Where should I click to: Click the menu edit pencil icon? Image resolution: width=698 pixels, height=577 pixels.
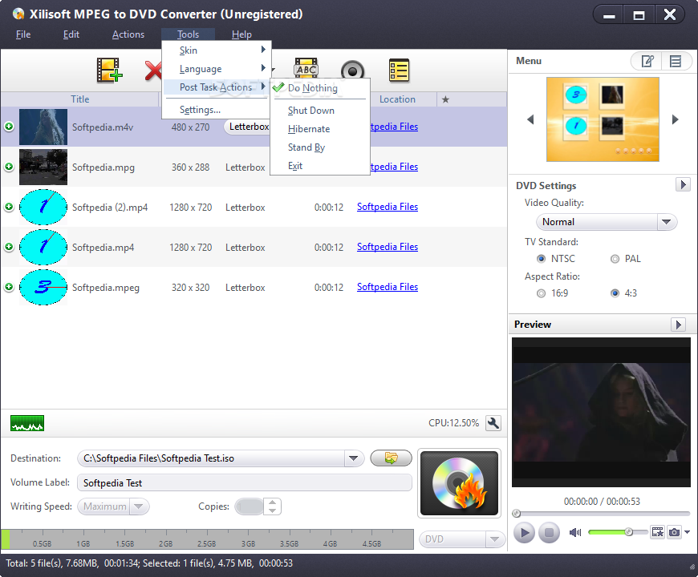[x=647, y=61]
